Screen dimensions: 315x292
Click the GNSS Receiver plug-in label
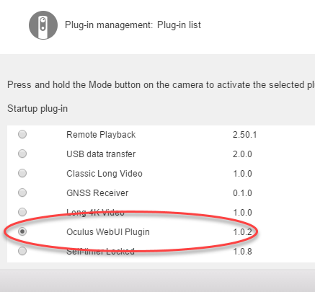pyautogui.click(x=97, y=193)
